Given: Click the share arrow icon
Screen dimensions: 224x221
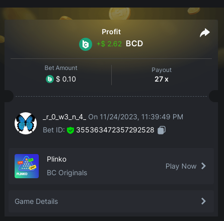Looking at the screenshot, I should [x=205, y=33].
